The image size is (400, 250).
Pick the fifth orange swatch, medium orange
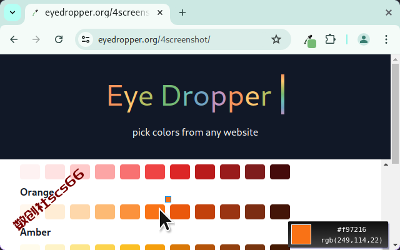tap(130, 212)
